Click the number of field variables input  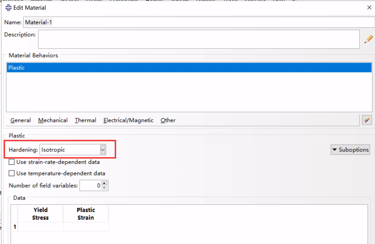(x=91, y=186)
